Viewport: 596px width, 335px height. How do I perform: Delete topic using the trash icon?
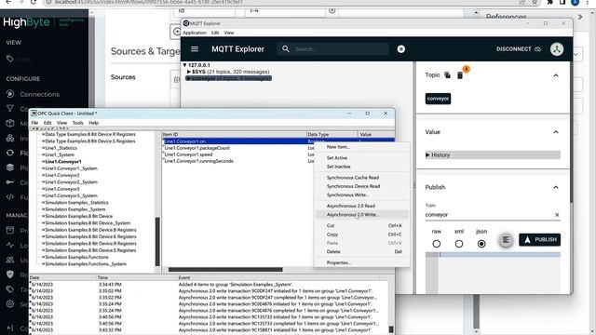coord(460,75)
